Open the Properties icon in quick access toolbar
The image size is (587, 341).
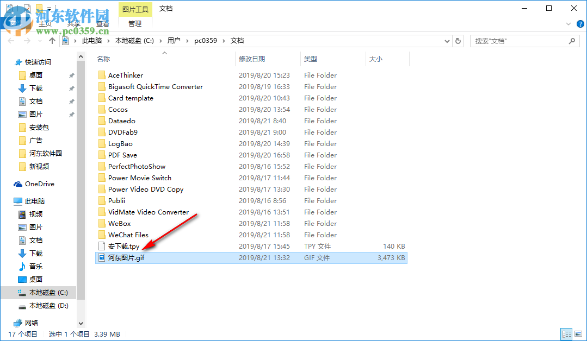click(9, 8)
